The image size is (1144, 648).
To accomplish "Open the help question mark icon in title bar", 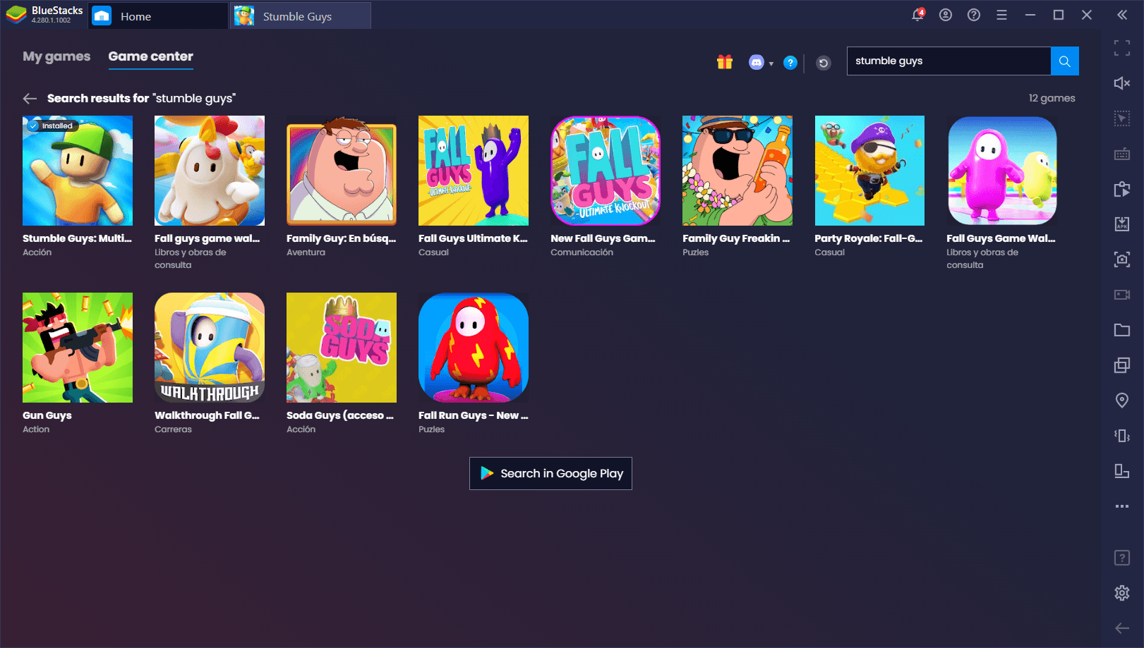I will (974, 15).
